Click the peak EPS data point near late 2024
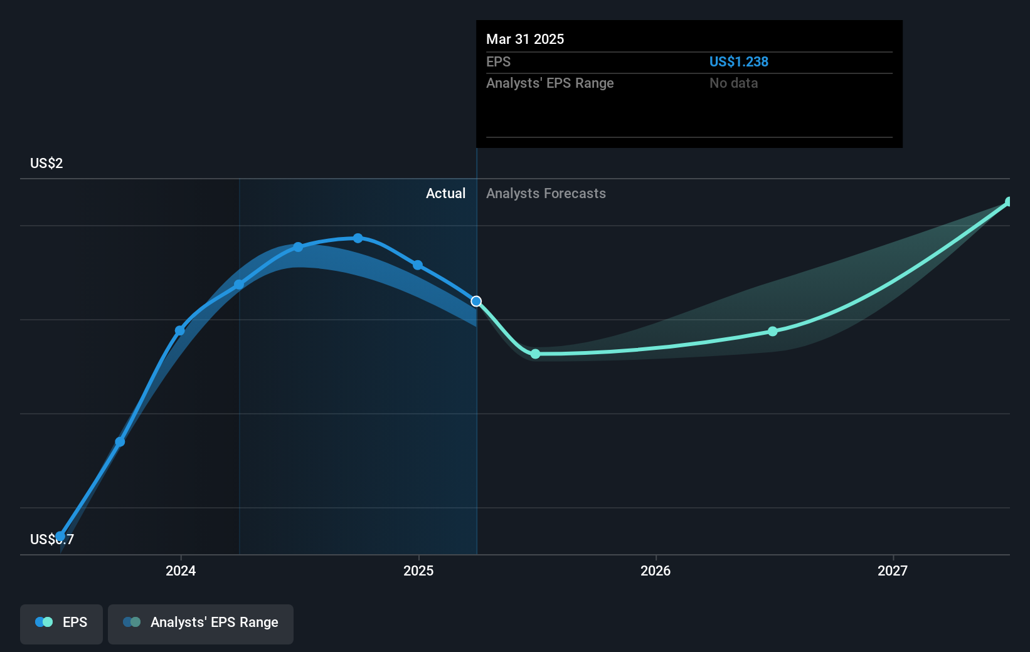This screenshot has width=1030, height=652. coord(357,238)
